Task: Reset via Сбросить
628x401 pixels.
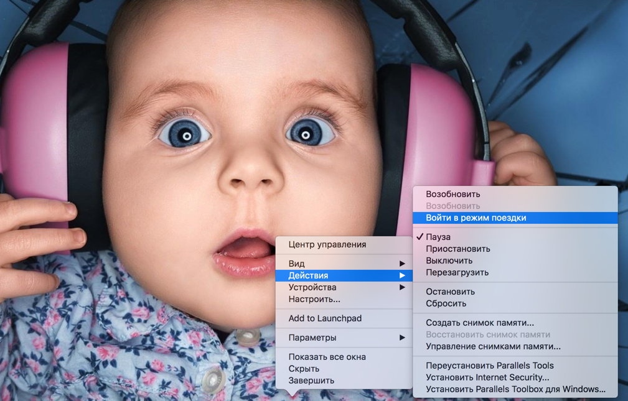Action: pos(443,303)
